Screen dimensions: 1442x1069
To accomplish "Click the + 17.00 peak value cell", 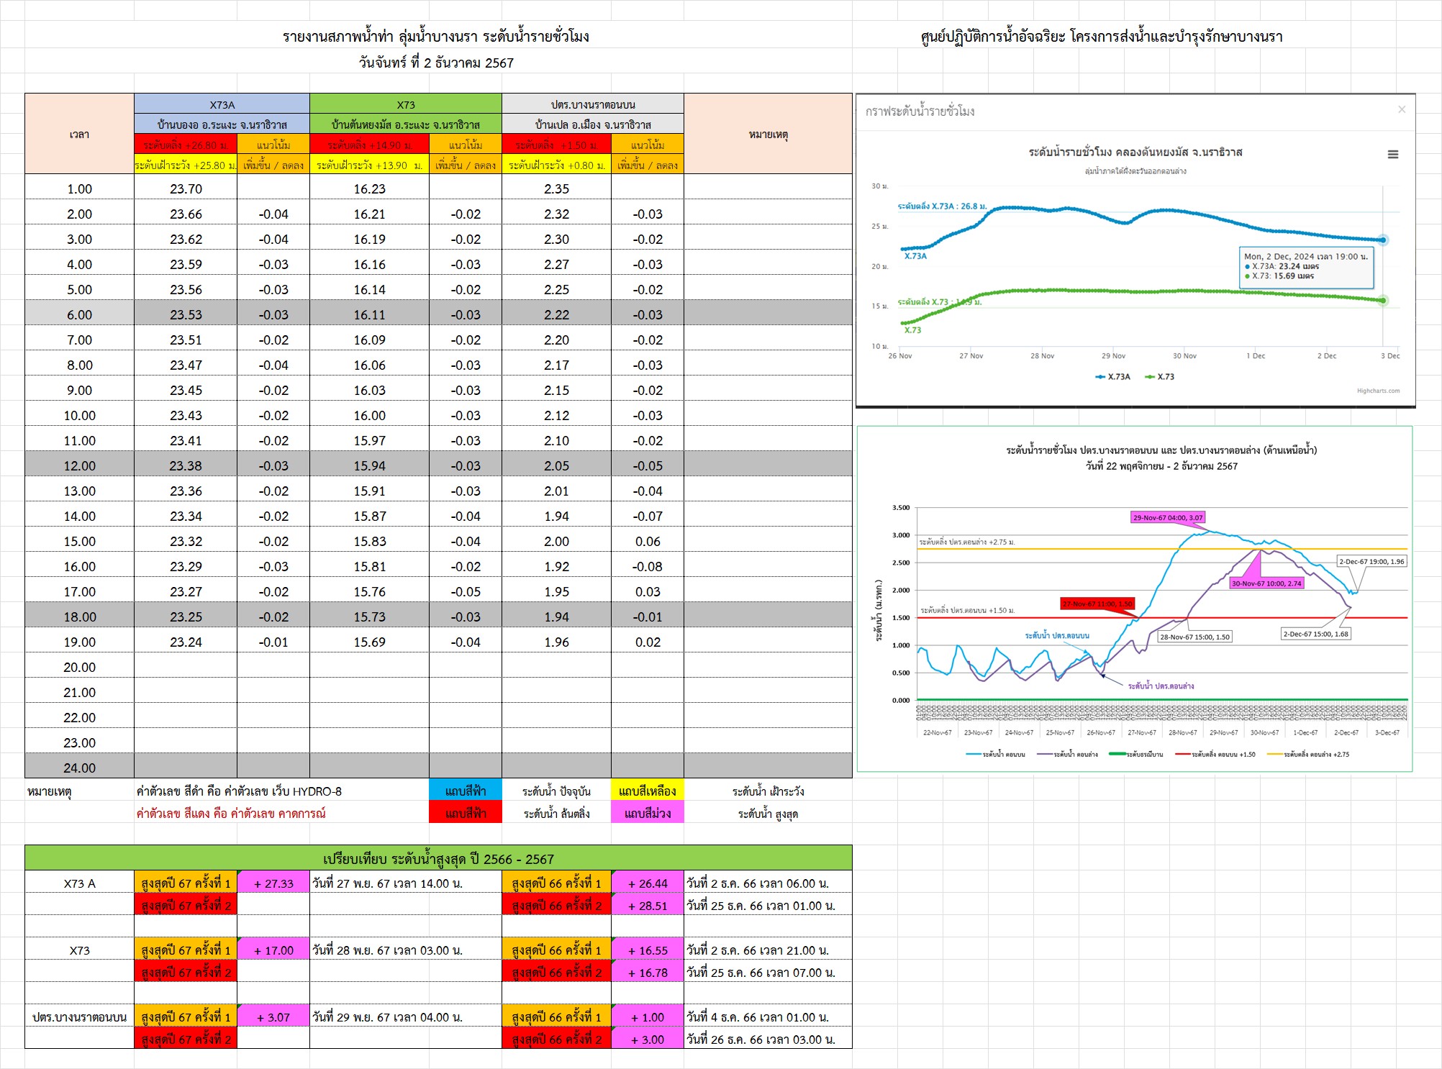I will click(x=273, y=950).
